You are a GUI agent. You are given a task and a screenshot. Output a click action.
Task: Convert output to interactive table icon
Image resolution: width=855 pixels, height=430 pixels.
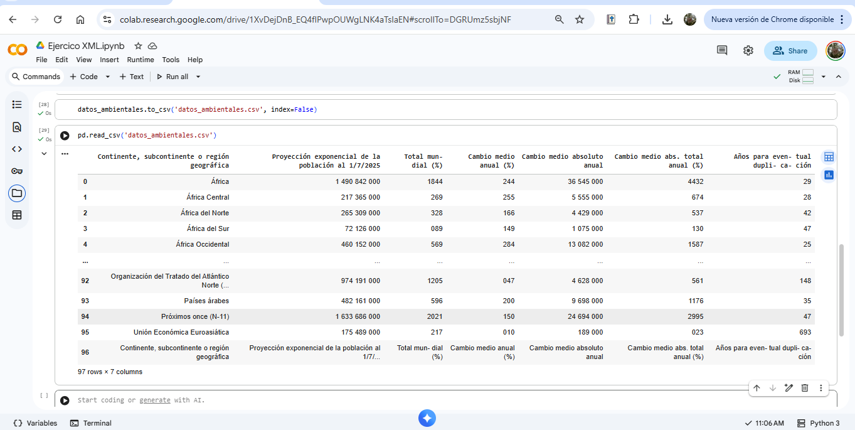coord(829,157)
